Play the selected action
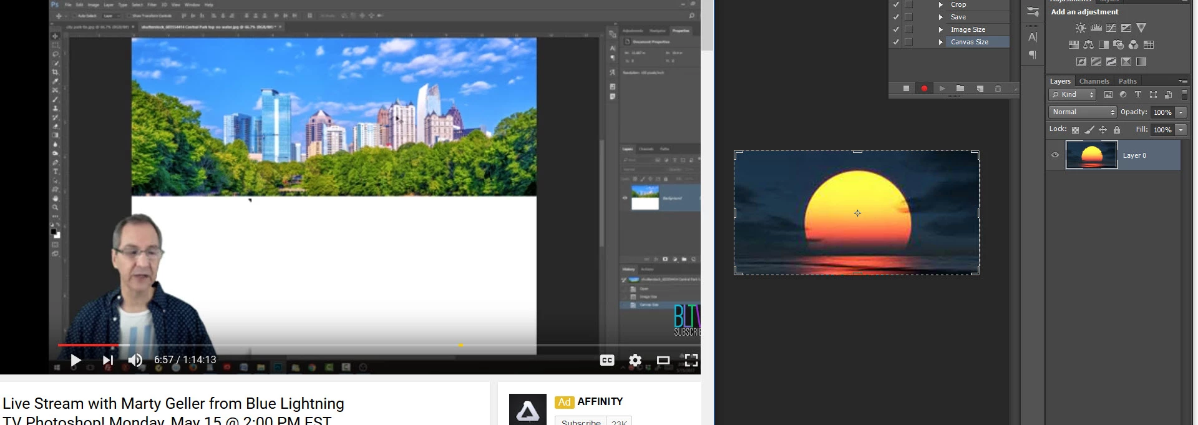The height and width of the screenshot is (425, 1198). pyautogui.click(x=942, y=89)
